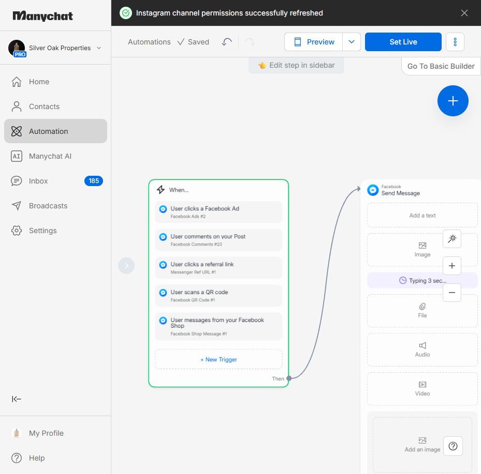Select User clicks a Facebook Ad trigger
481x474 pixels.
pos(218,212)
